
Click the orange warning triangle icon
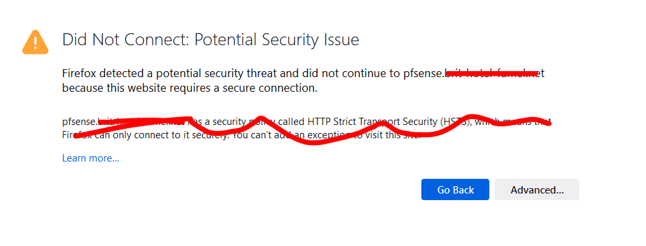coord(35,42)
